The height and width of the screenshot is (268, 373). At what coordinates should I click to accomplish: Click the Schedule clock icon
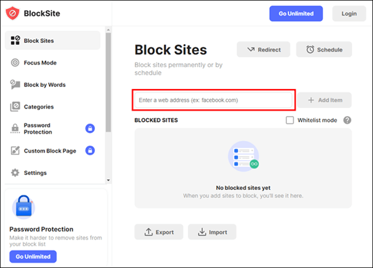pos(310,50)
